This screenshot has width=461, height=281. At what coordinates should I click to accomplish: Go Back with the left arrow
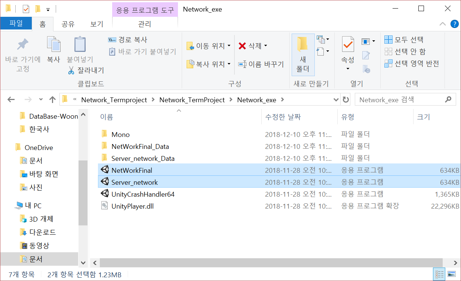(x=11, y=100)
